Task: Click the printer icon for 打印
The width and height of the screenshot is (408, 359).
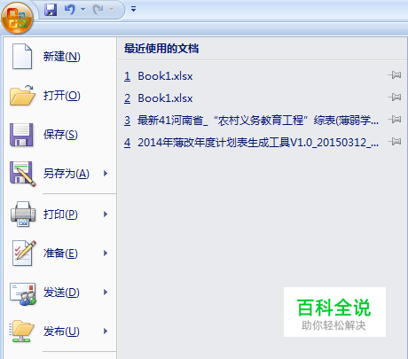Action: pyautogui.click(x=23, y=215)
